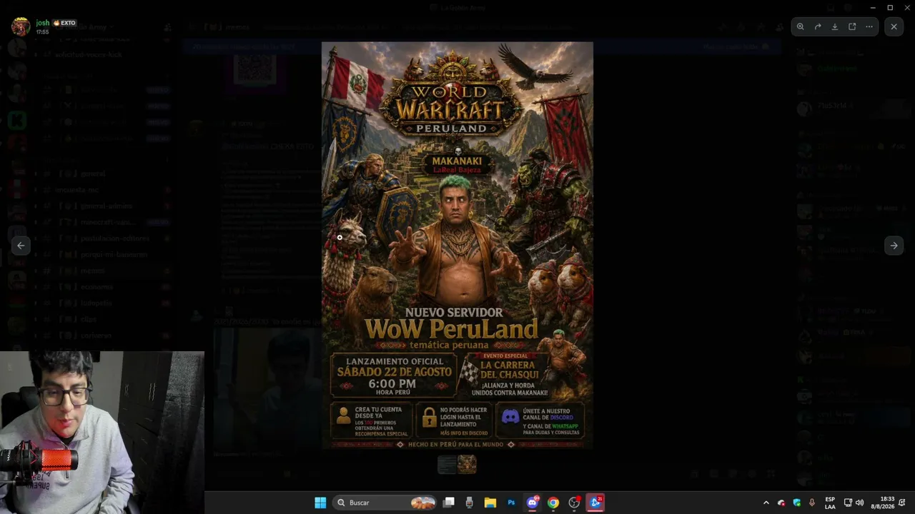This screenshot has height=514, width=915.
Task: Open Google Chrome from the taskbar
Action: 553,503
